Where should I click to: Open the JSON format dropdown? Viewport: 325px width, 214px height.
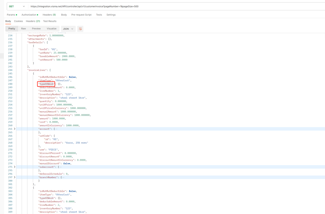(x=68, y=29)
